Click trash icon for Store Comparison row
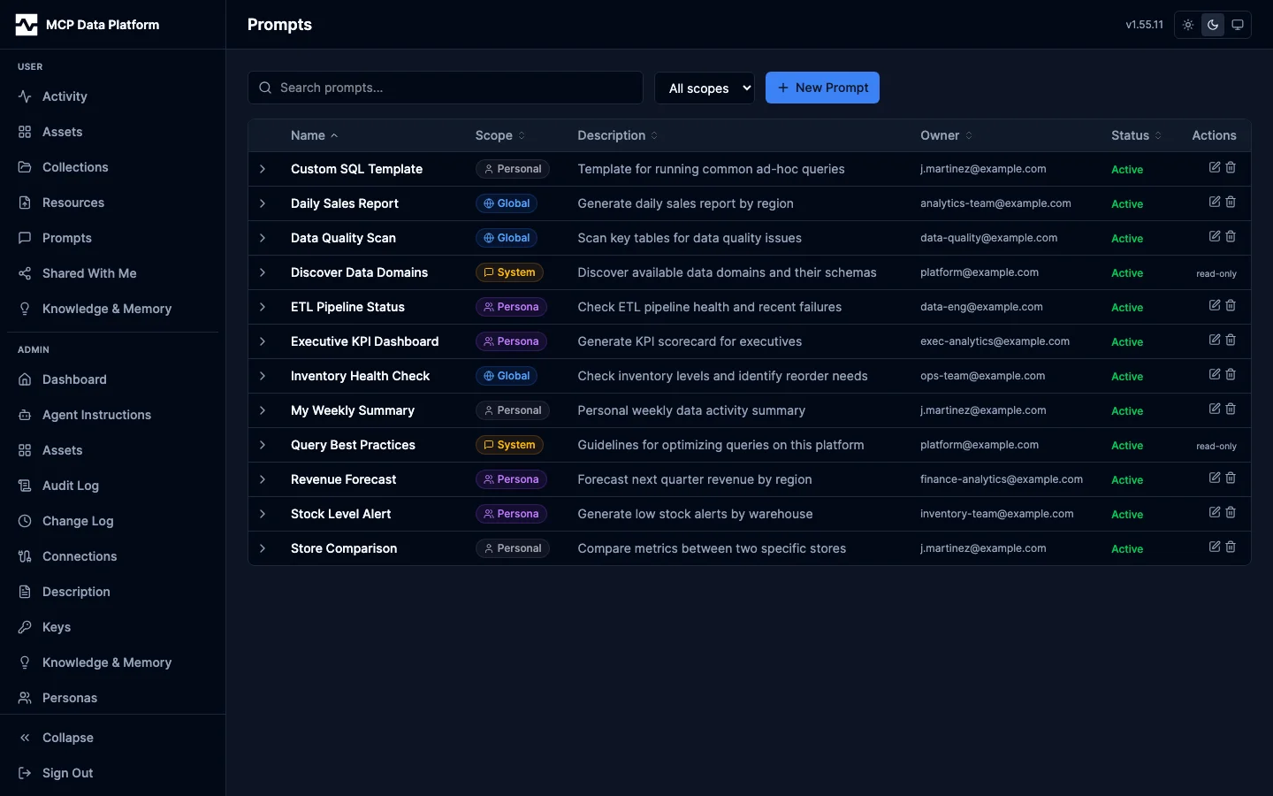This screenshot has height=796, width=1273. (1231, 547)
